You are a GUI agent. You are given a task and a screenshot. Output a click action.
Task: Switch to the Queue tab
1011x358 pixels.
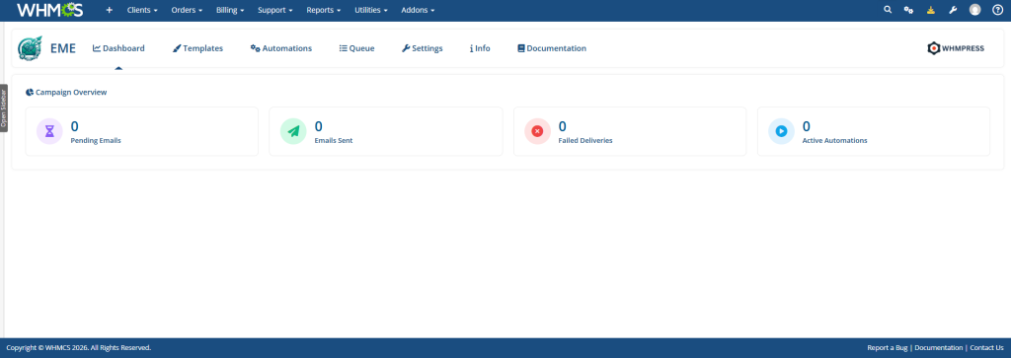click(356, 48)
